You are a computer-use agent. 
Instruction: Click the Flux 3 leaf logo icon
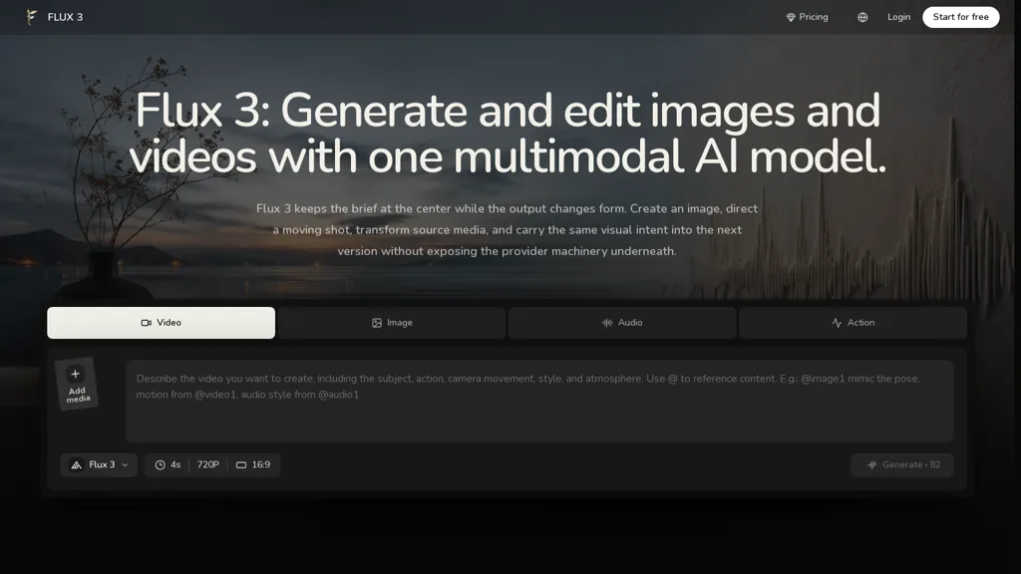[31, 17]
